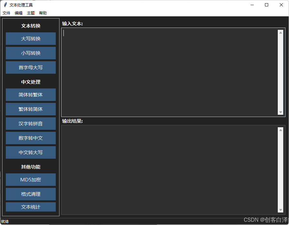
Task: Click the 其他功能 section heading
Action: [30, 167]
